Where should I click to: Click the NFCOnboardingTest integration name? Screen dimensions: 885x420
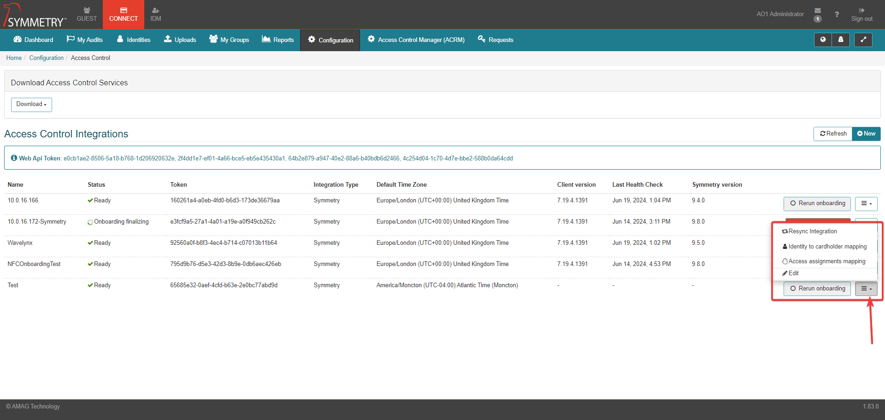click(x=34, y=264)
